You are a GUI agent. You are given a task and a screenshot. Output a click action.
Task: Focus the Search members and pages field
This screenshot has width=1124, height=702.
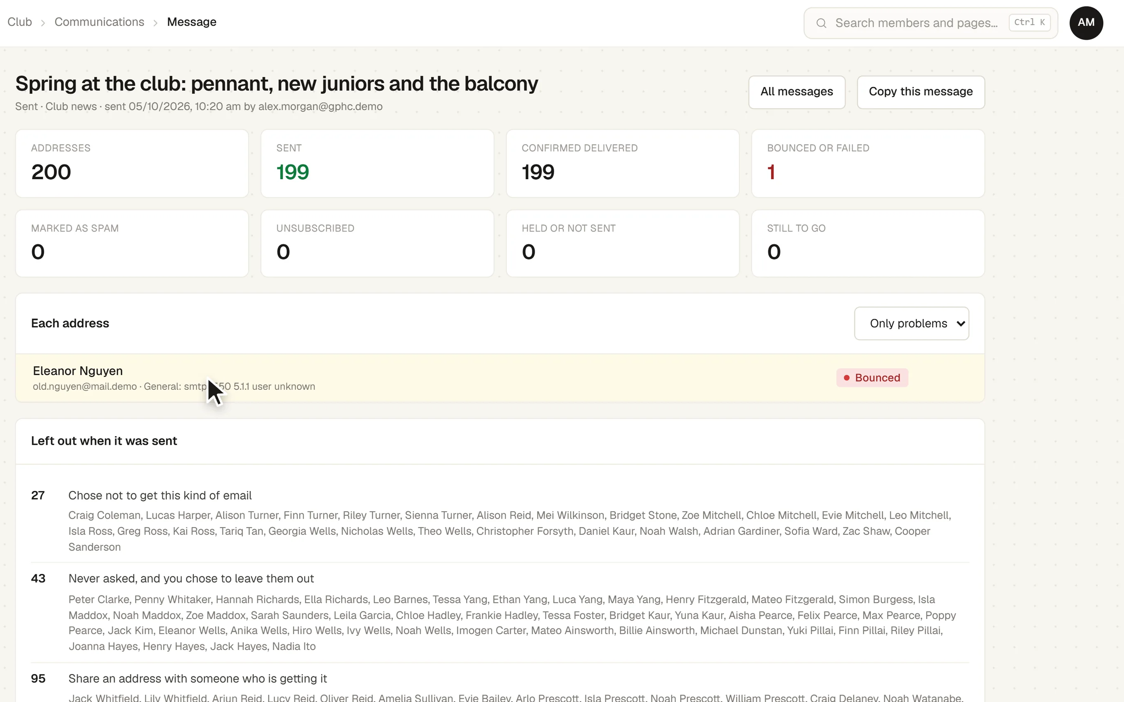(x=931, y=23)
